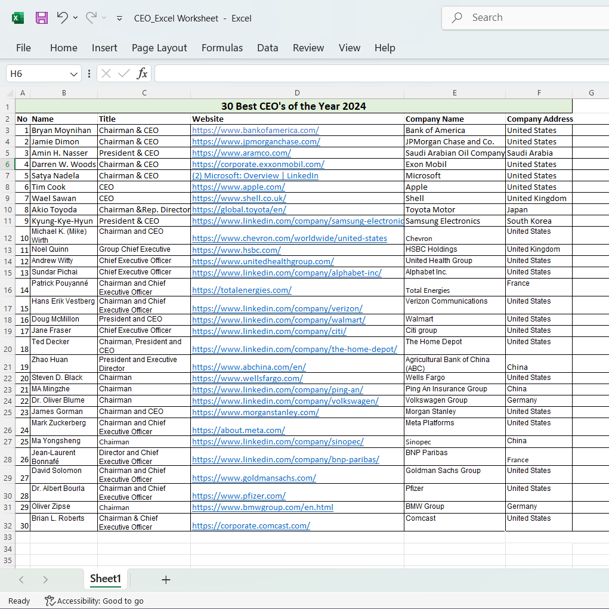The image size is (609, 609).
Task: Save the workbook with the Save icon
Action: (x=42, y=18)
